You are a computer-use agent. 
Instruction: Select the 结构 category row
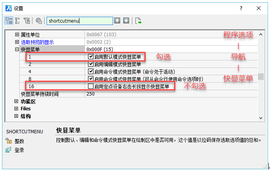coord(26,116)
